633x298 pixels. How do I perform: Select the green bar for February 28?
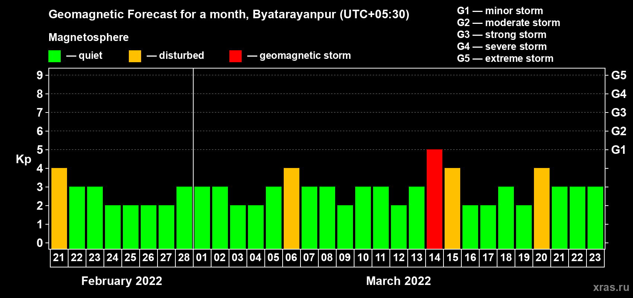pos(184,218)
